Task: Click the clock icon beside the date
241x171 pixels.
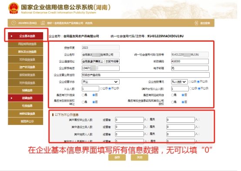Action: [x=13, y=23]
